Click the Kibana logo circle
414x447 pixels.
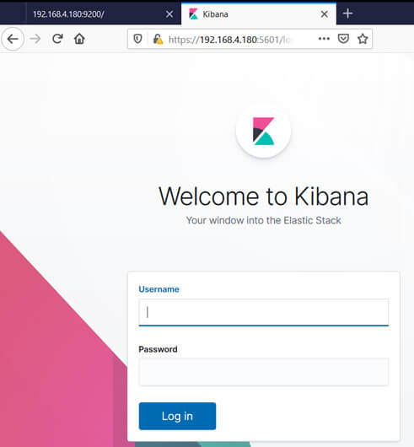(263, 131)
